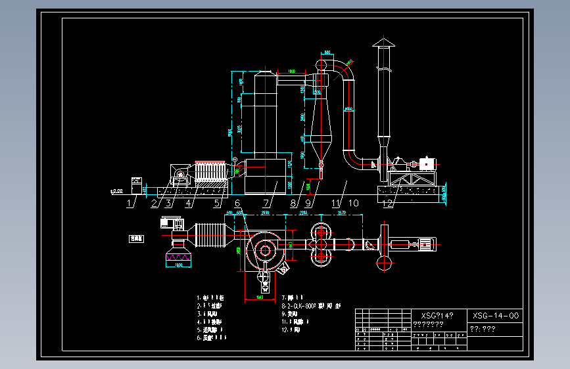Click part callout number 1

(x=129, y=204)
